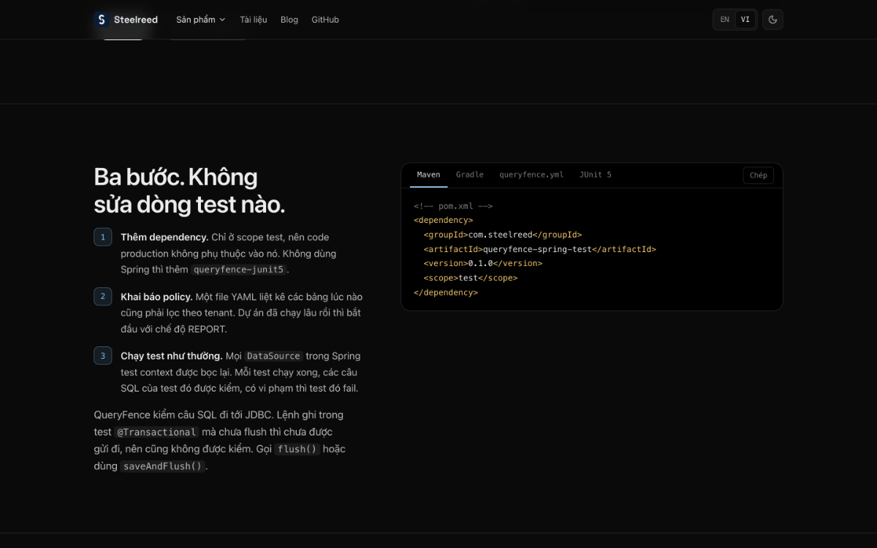Click the groupId line com.steelreed
Image resolution: width=877 pixels, height=548 pixels.
tap(503, 235)
